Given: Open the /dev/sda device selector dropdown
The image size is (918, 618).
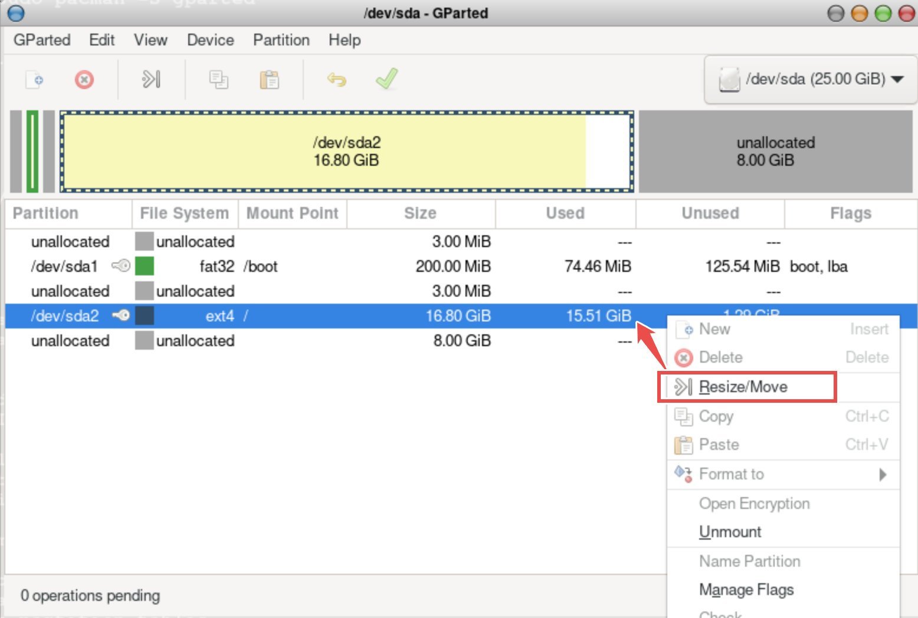Looking at the screenshot, I should pyautogui.click(x=811, y=79).
